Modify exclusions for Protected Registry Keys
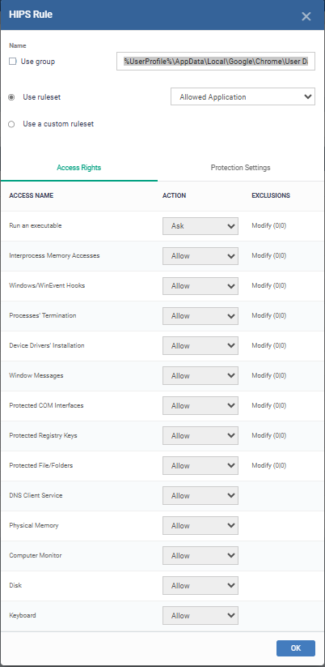This screenshot has width=325, height=667. point(269,435)
